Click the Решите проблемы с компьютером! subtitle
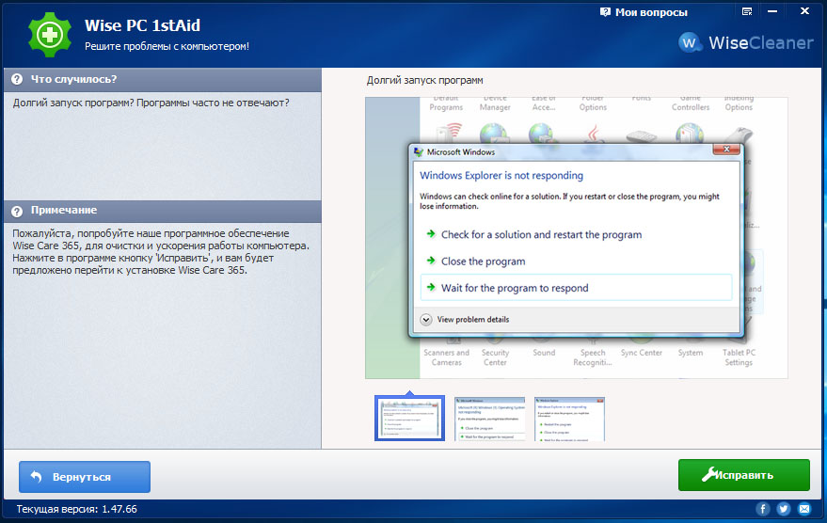 tap(167, 46)
